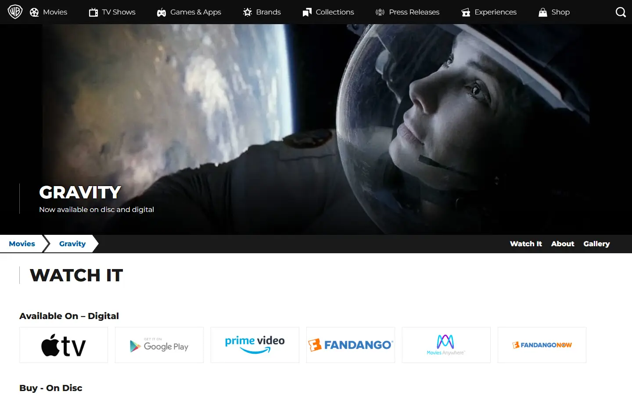Jump to the Watch It section link
The width and height of the screenshot is (632, 395).
tap(526, 244)
